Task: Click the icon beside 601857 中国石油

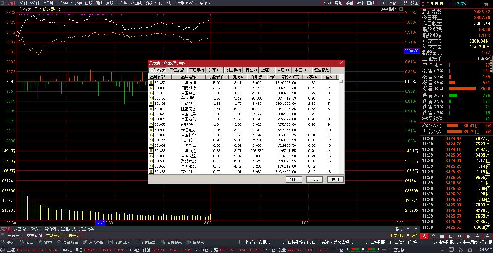Action: click(151, 83)
